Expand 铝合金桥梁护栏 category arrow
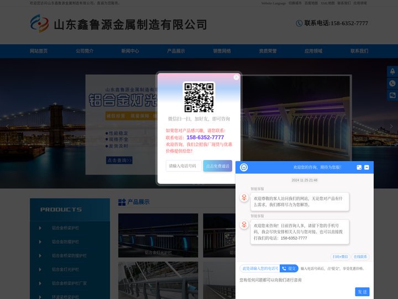The image size is (398, 299). coord(40,228)
